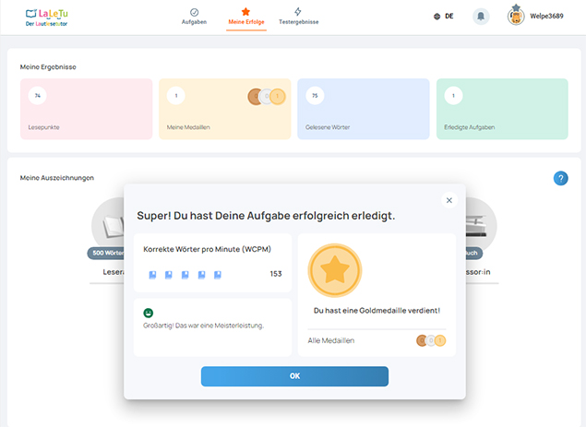Open the DE language selector
Viewport: 586px width, 427px height.
tap(443, 17)
